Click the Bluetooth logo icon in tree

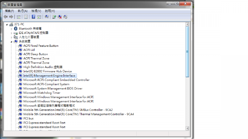[15, 28]
